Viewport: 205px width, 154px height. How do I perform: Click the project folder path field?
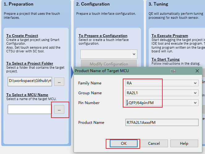point(30,81)
